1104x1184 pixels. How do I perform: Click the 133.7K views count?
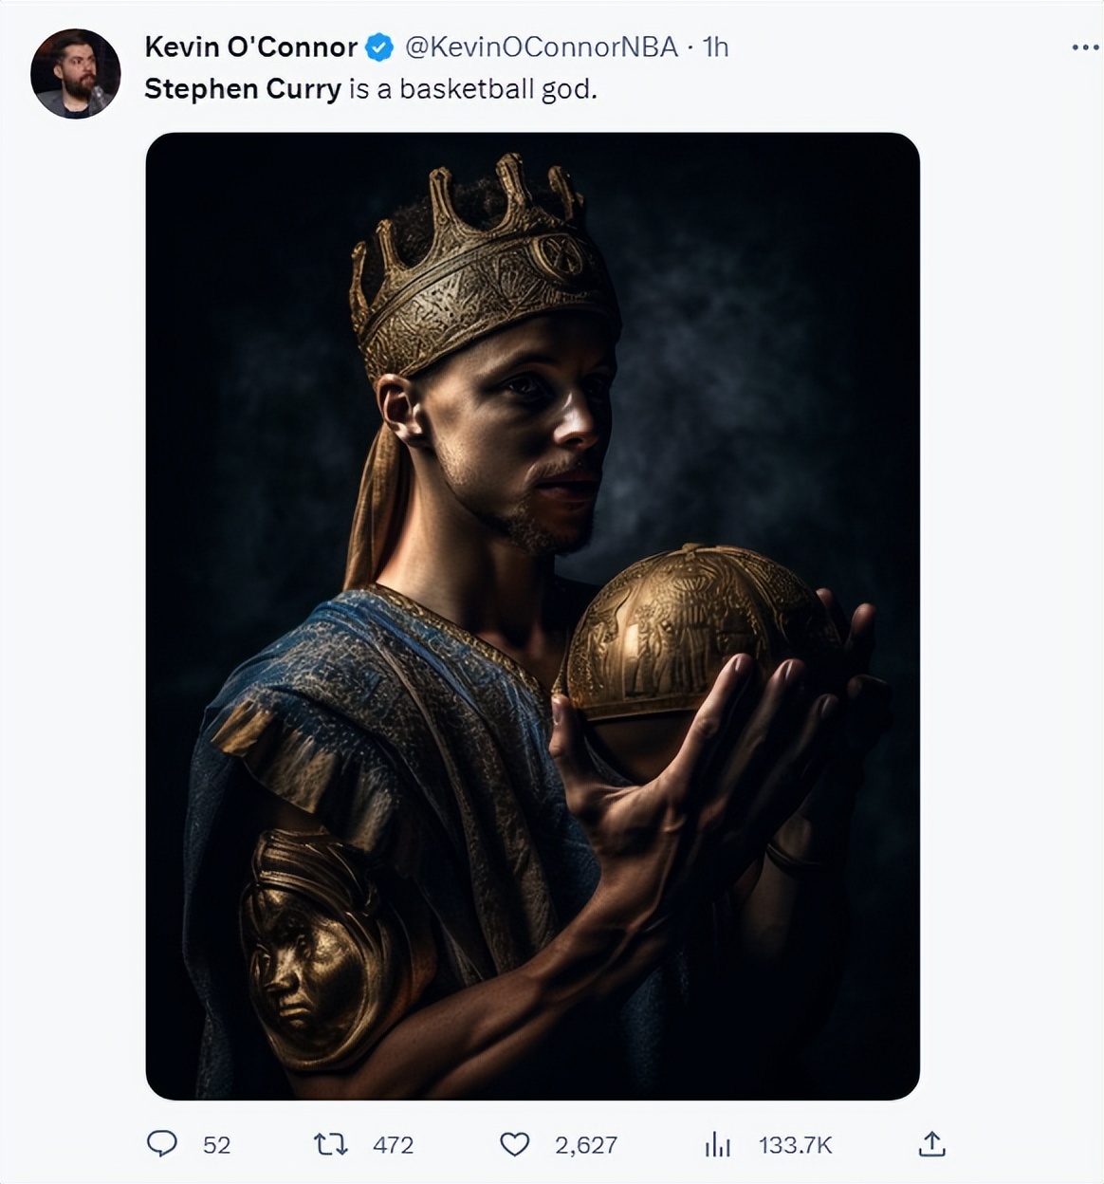[795, 1145]
